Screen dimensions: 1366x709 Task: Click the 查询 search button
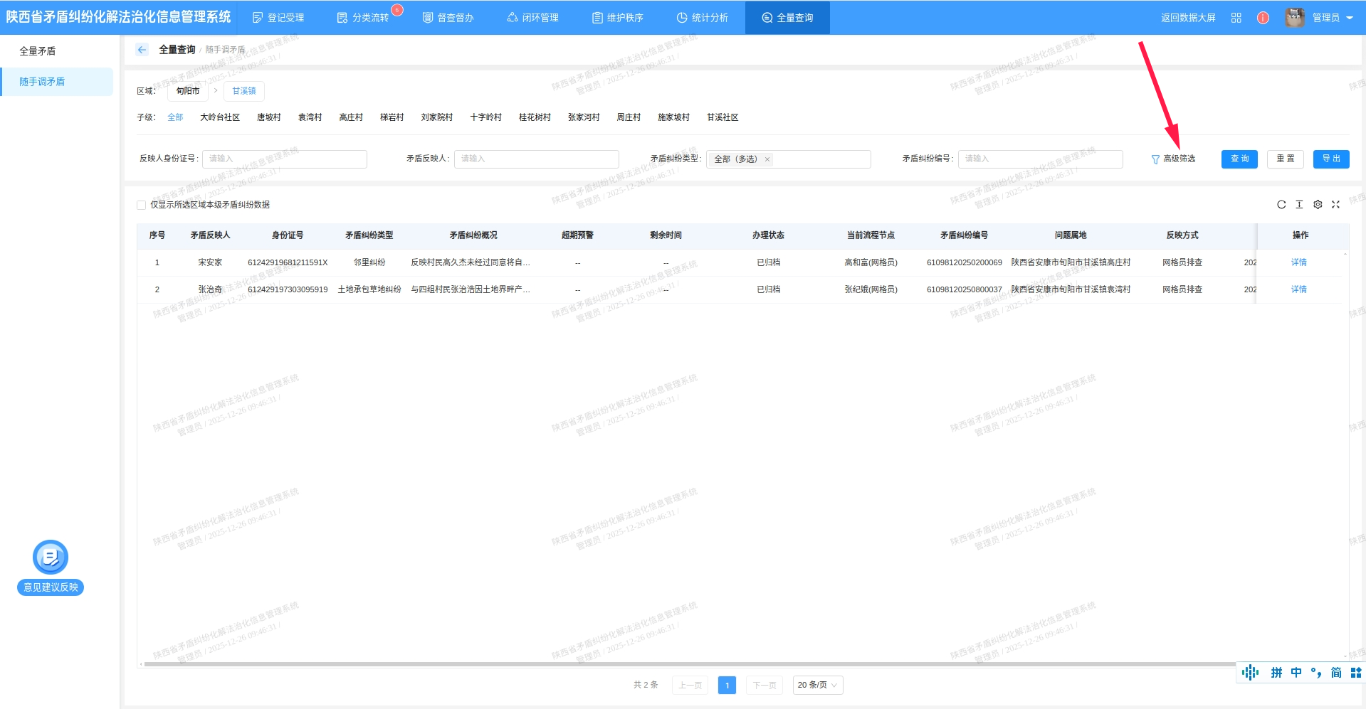point(1239,159)
